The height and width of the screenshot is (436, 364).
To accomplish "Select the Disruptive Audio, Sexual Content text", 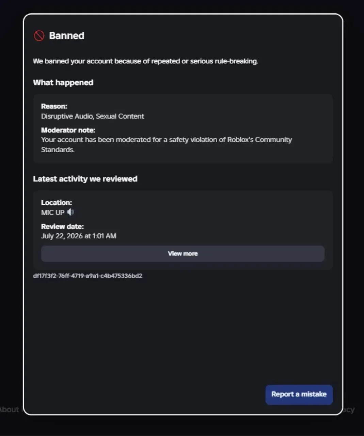I will pyautogui.click(x=93, y=116).
